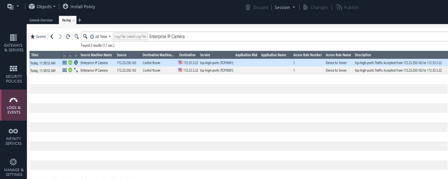Screen dimensions: 448x179
Task: Sort by Time column header
Action: click(46, 55)
